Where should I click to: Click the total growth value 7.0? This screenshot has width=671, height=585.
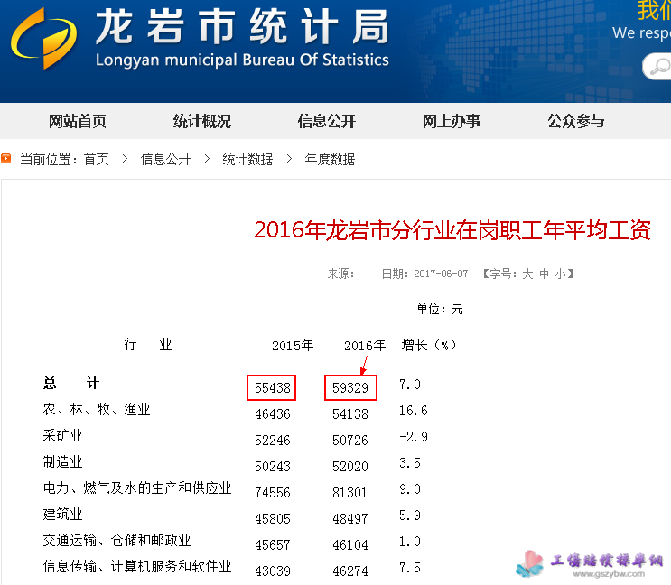click(410, 385)
